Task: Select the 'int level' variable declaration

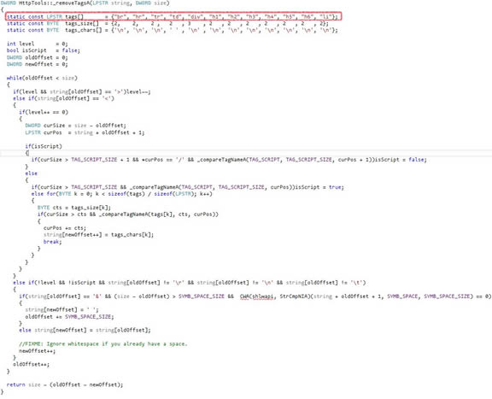Action: [x=37, y=44]
